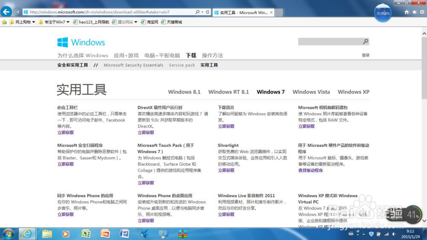Select the 下载 menu item

[x=191, y=55]
